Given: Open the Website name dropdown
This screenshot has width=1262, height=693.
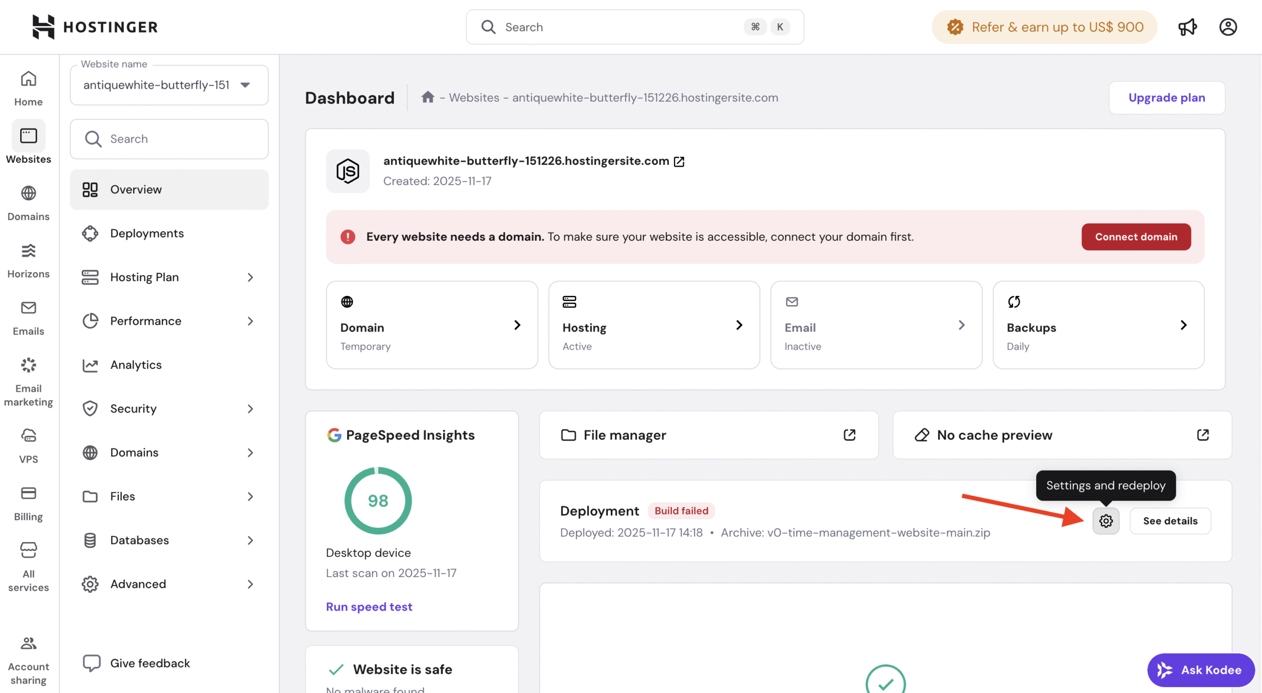Looking at the screenshot, I should coord(169,85).
